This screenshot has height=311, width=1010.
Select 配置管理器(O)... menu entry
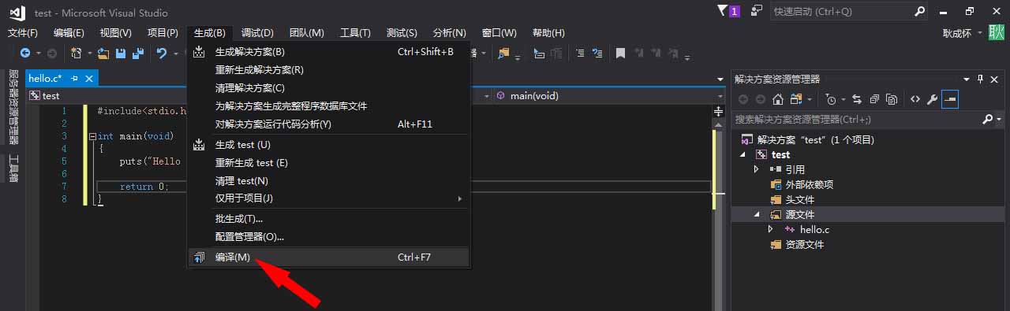329,236
